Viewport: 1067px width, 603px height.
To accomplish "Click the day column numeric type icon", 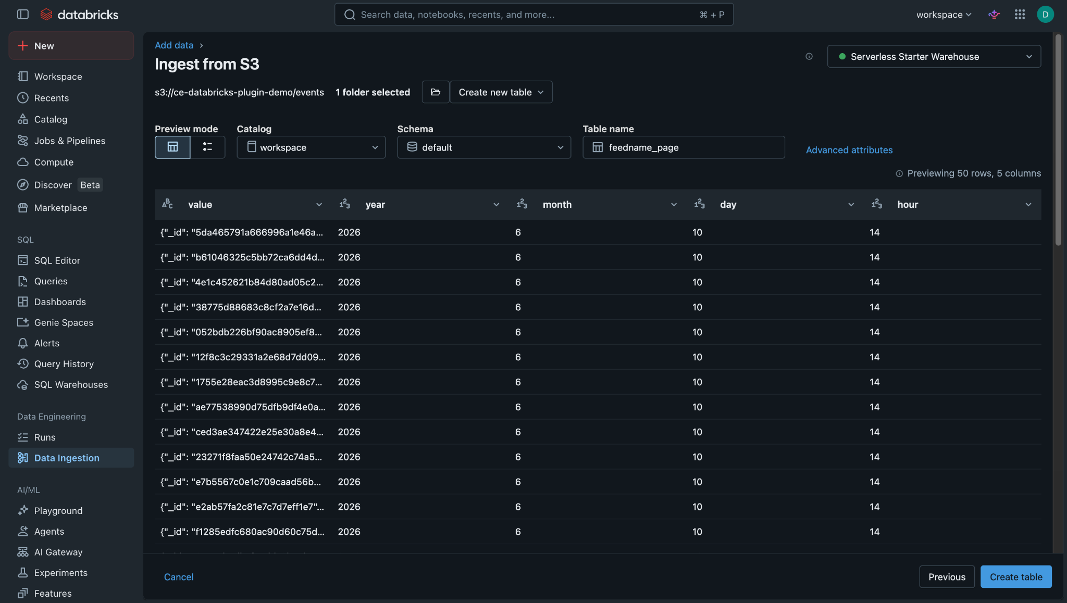I will pos(699,204).
